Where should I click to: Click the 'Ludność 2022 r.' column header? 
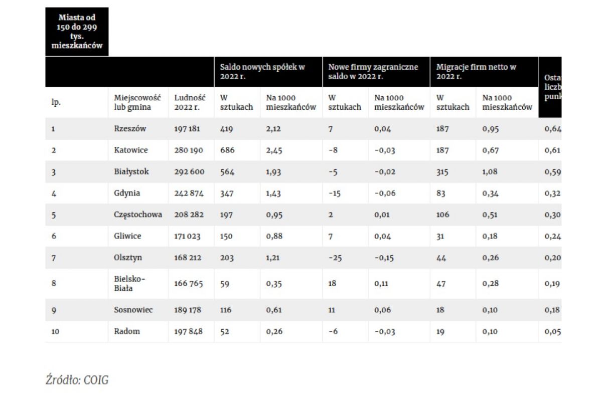coord(187,102)
